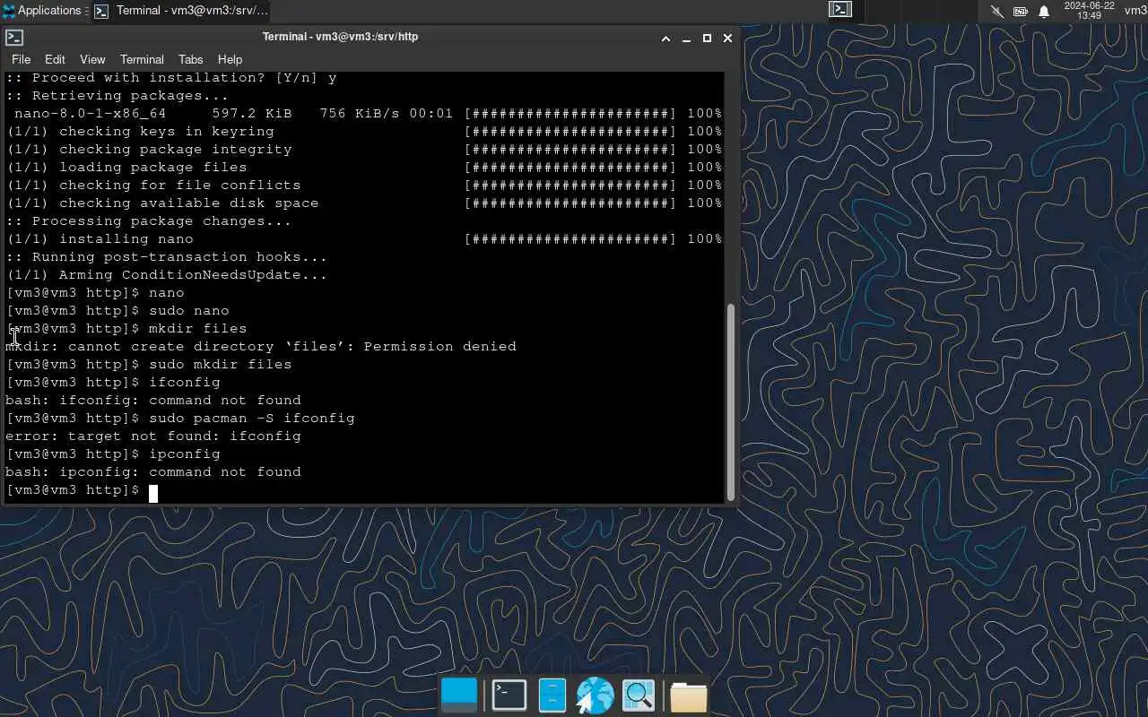Image resolution: width=1148 pixels, height=717 pixels.
Task: Click the 'checking keys in keyring' line
Action: 364,131
